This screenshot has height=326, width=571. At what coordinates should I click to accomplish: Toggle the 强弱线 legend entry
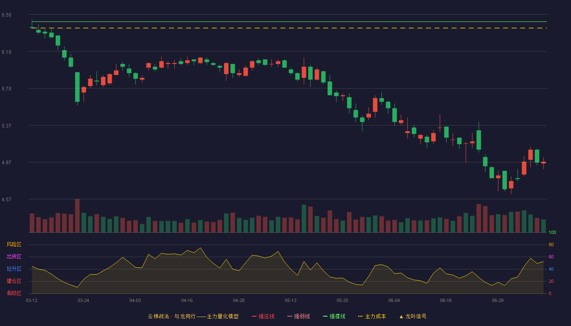299,316
